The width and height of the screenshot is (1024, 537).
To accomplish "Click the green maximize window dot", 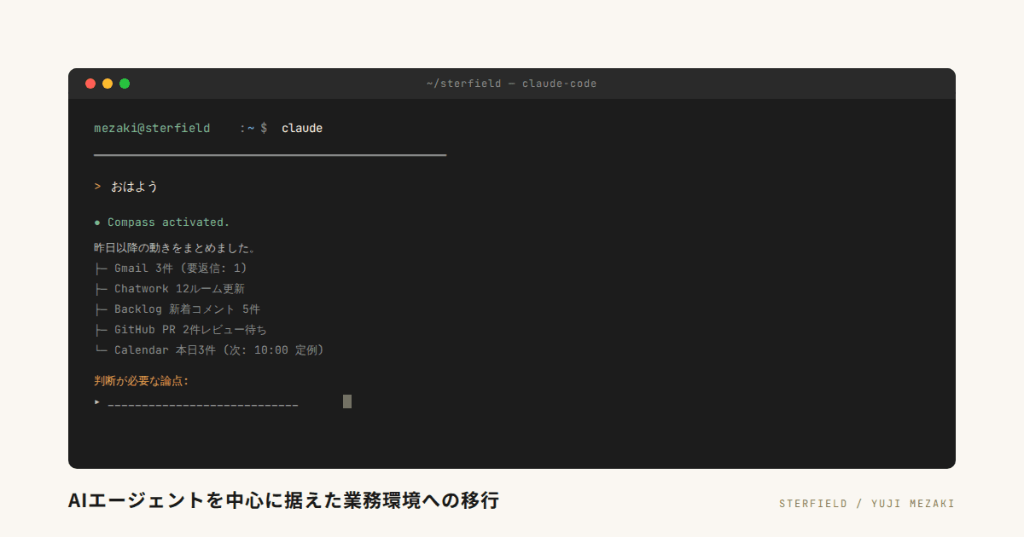I will (125, 84).
